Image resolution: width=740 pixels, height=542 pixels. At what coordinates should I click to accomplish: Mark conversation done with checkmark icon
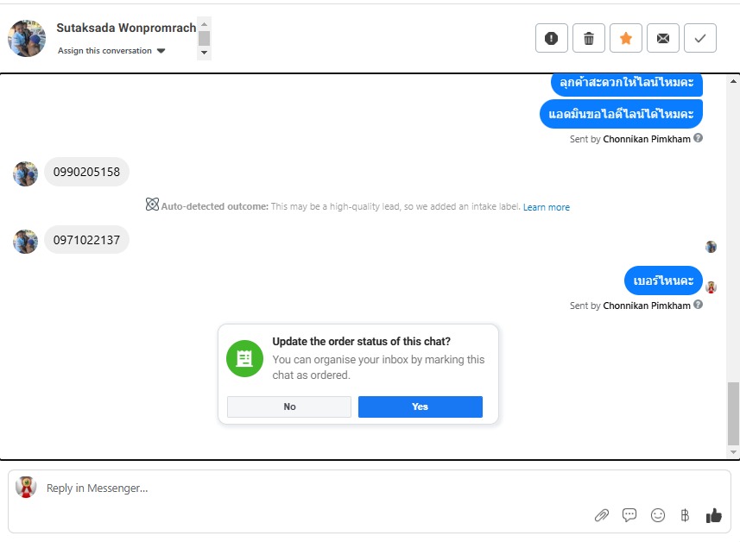click(x=700, y=38)
